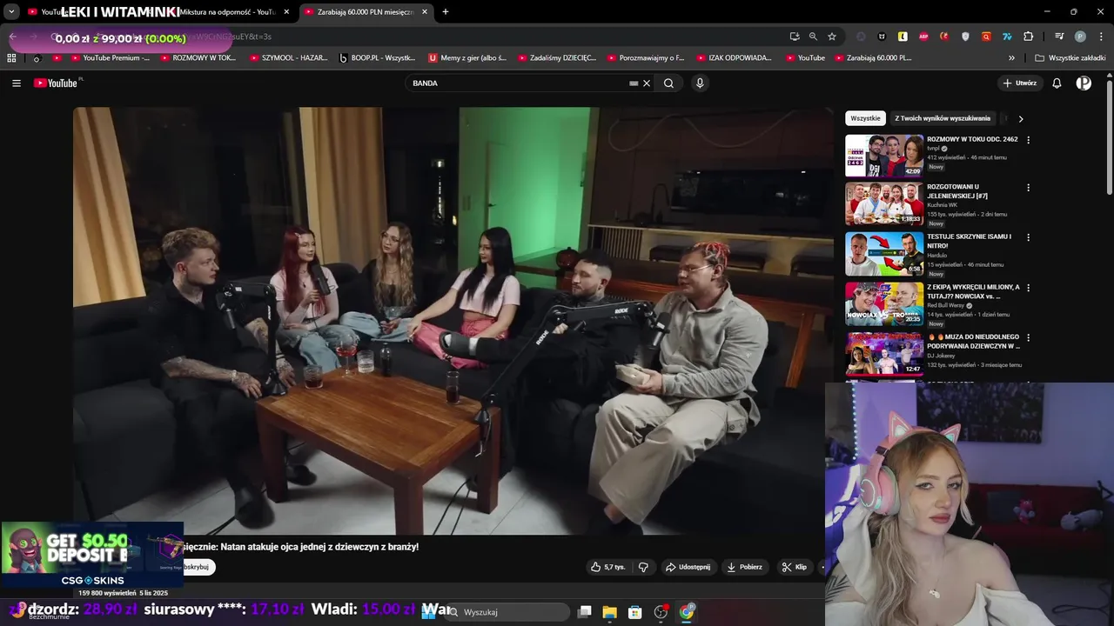1114x626 pixels.
Task: Open File Explorer from the taskbar
Action: coord(609,612)
